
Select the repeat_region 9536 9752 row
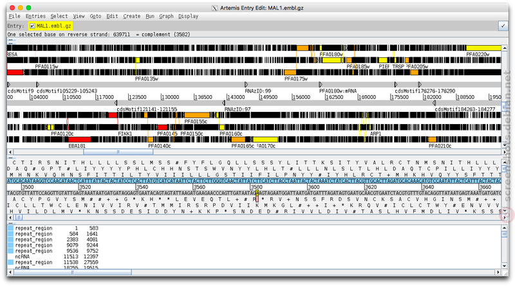point(53,251)
